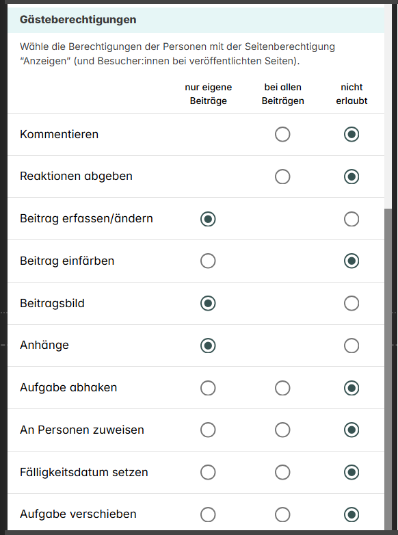Allow Fälligkeitsdatum setzen bei allen Beiträgen
The width and height of the screenshot is (398, 535).
(282, 473)
